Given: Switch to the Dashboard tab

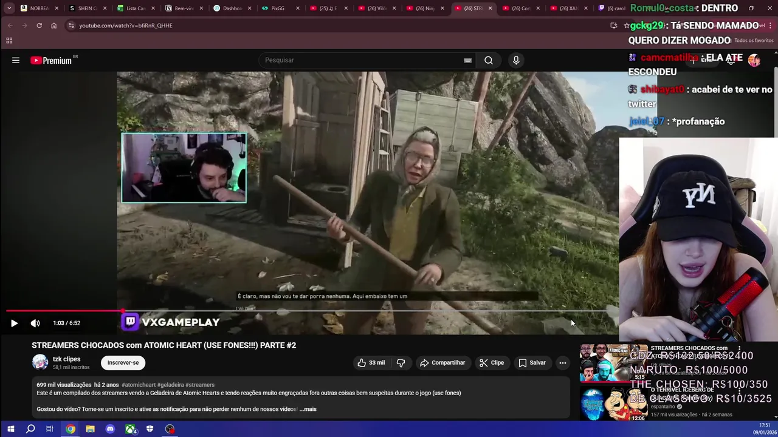Looking at the screenshot, I should [232, 8].
